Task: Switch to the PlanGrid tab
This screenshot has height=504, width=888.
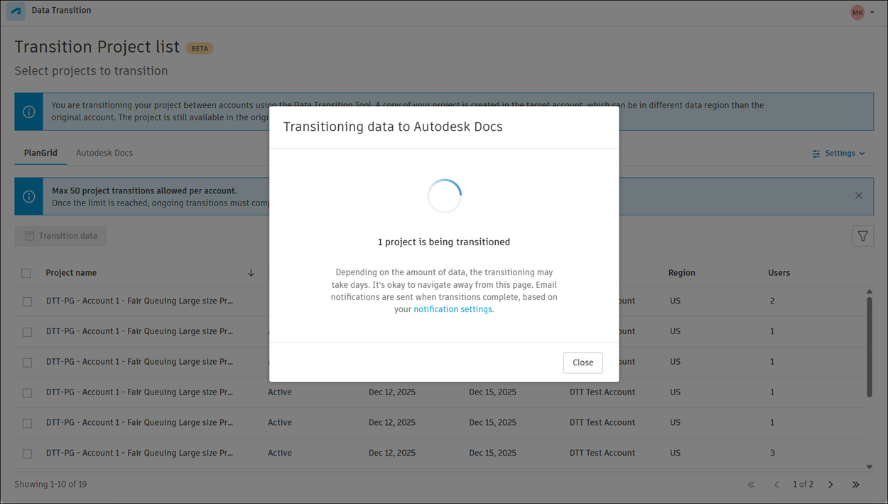Action: coord(40,153)
